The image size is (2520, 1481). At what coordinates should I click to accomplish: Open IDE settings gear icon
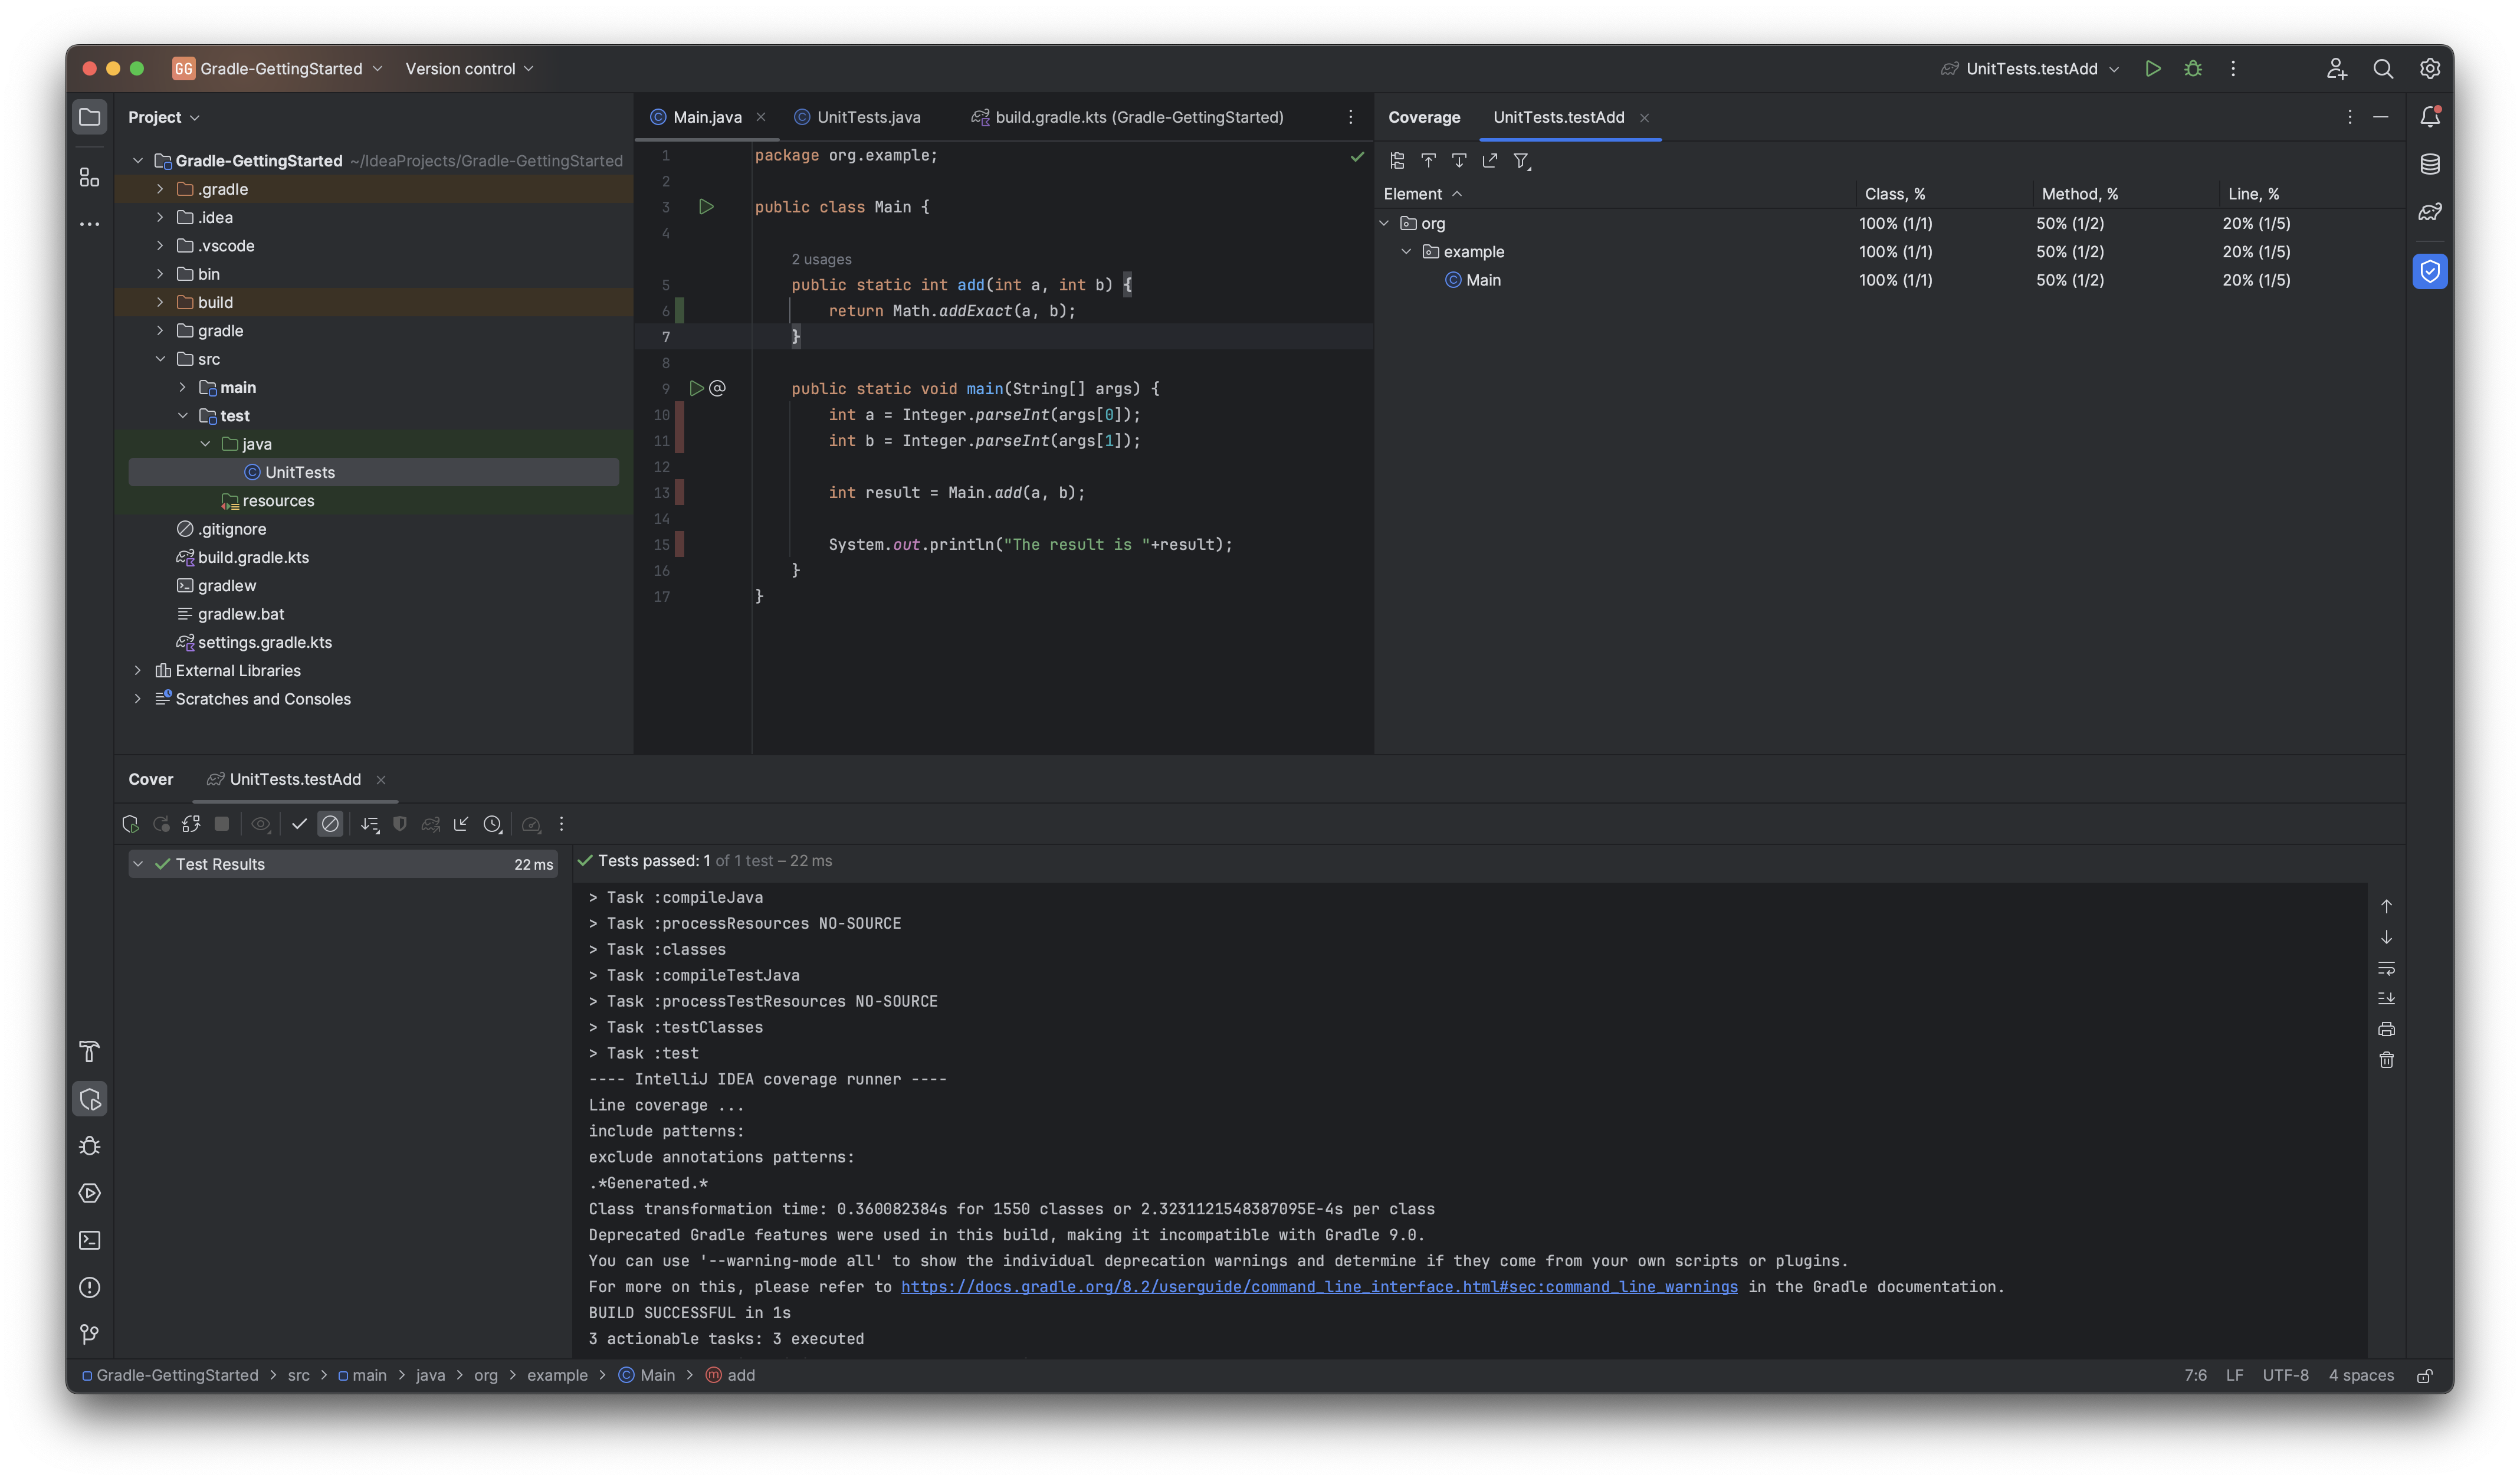2430,69
